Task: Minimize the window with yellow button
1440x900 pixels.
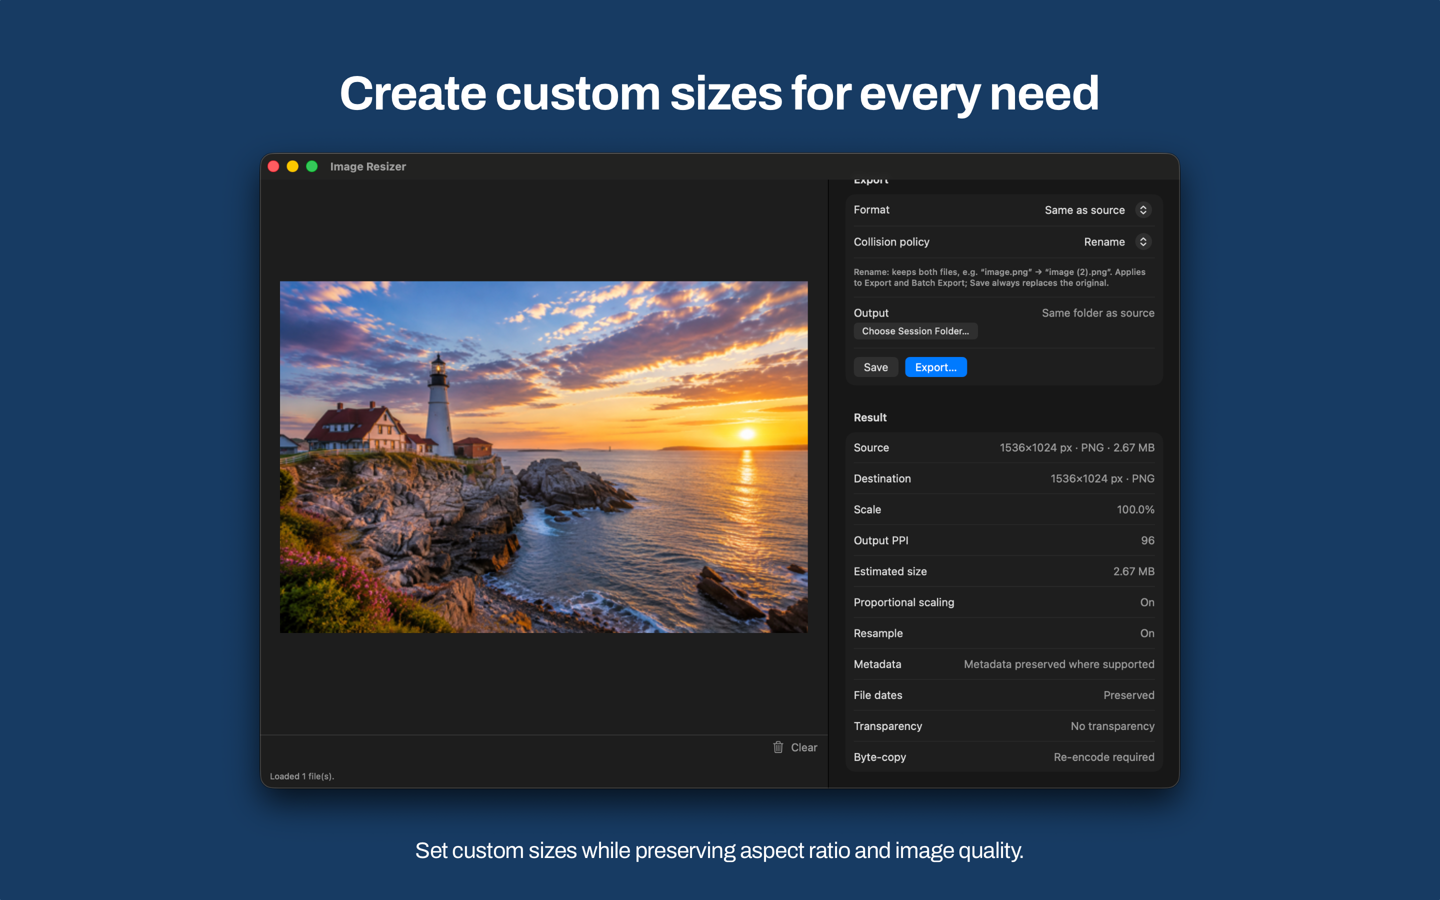Action: pos(293,166)
